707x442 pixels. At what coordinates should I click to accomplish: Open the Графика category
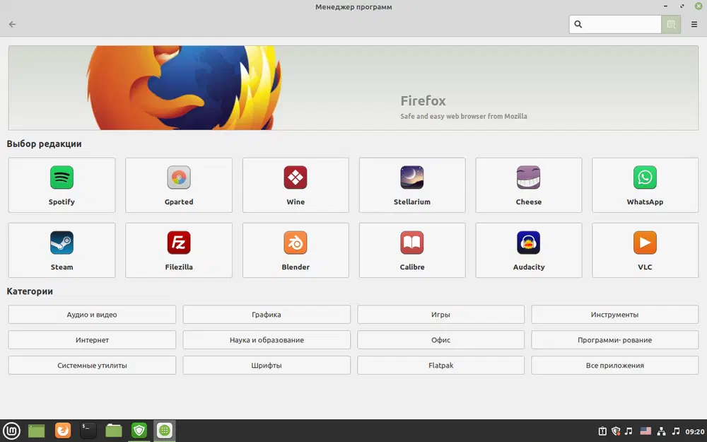[267, 315]
